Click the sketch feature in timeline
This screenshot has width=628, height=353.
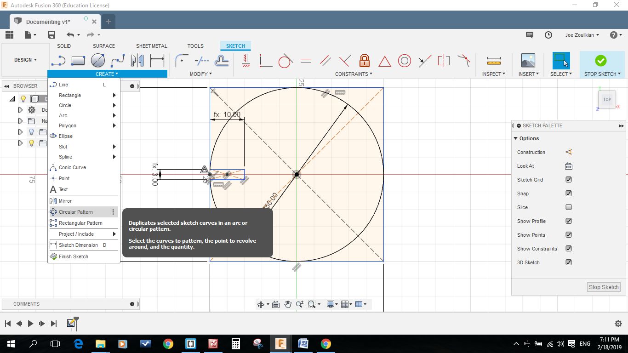tap(71, 324)
